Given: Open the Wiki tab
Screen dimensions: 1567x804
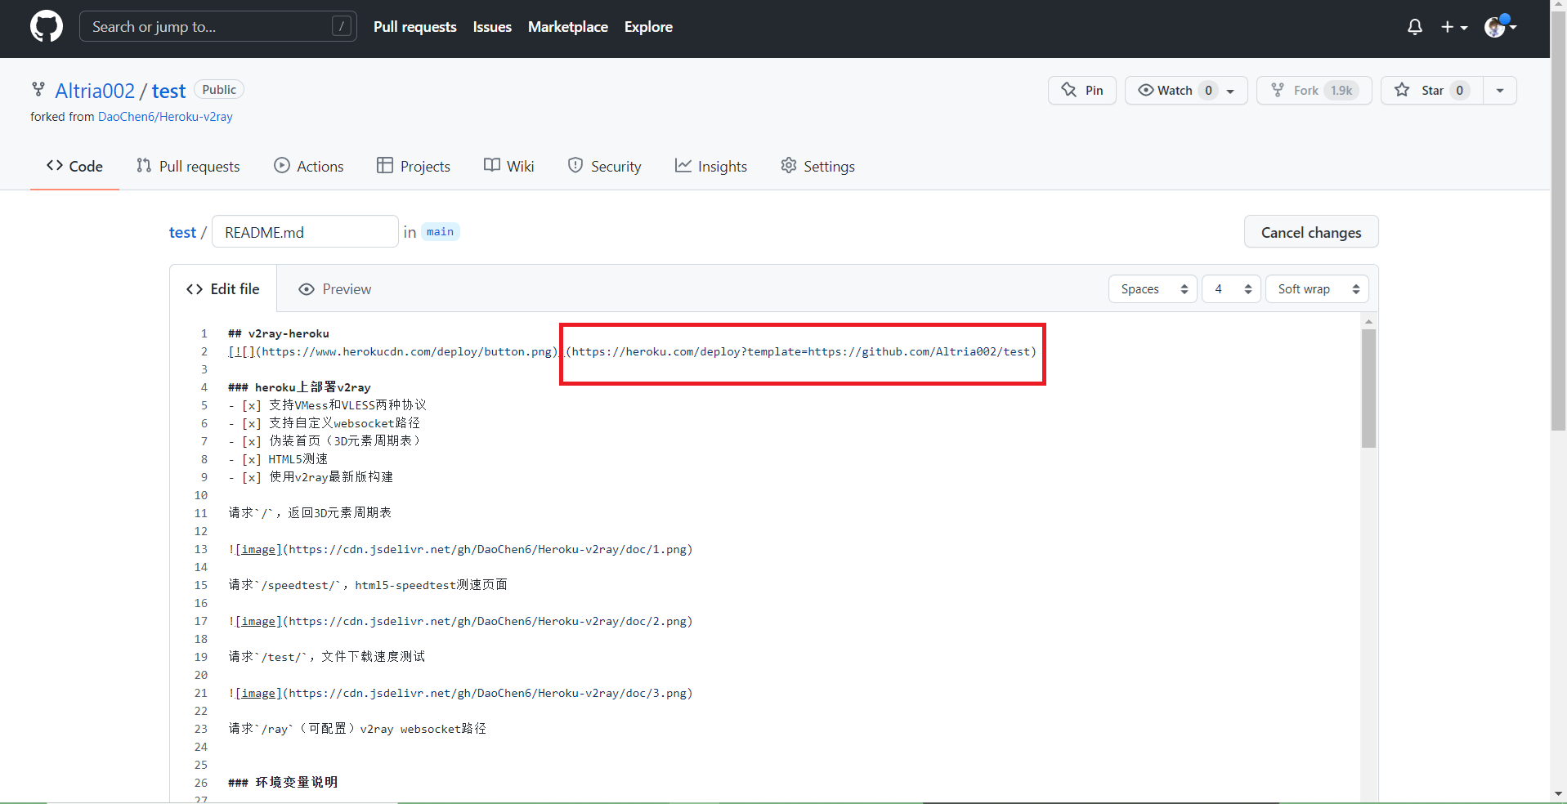Looking at the screenshot, I should point(508,167).
